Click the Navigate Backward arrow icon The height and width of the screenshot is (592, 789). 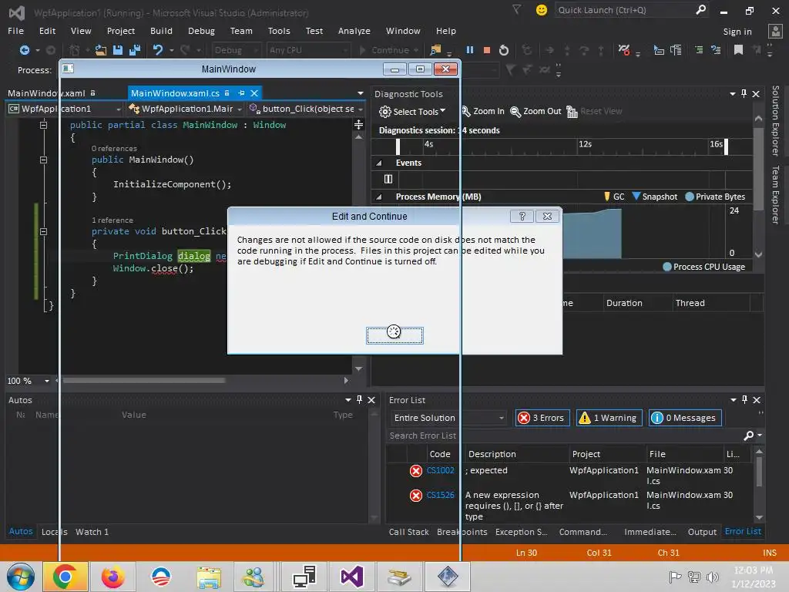24,50
